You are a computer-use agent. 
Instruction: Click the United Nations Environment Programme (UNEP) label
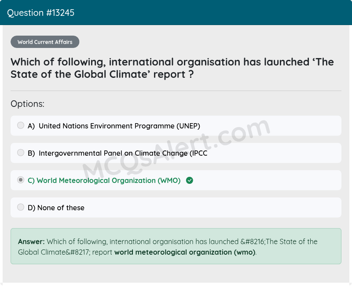tap(119, 126)
